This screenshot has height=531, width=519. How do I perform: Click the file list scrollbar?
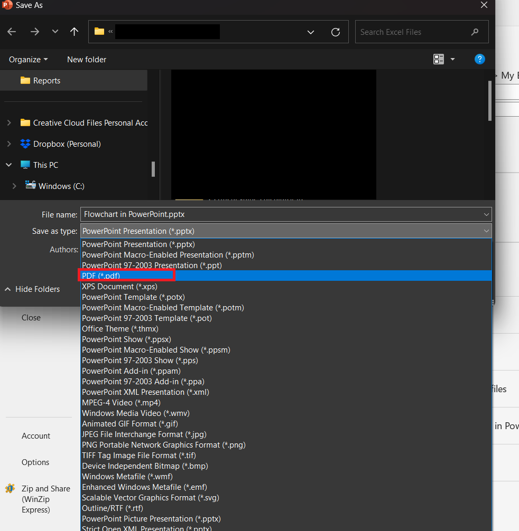click(x=490, y=101)
